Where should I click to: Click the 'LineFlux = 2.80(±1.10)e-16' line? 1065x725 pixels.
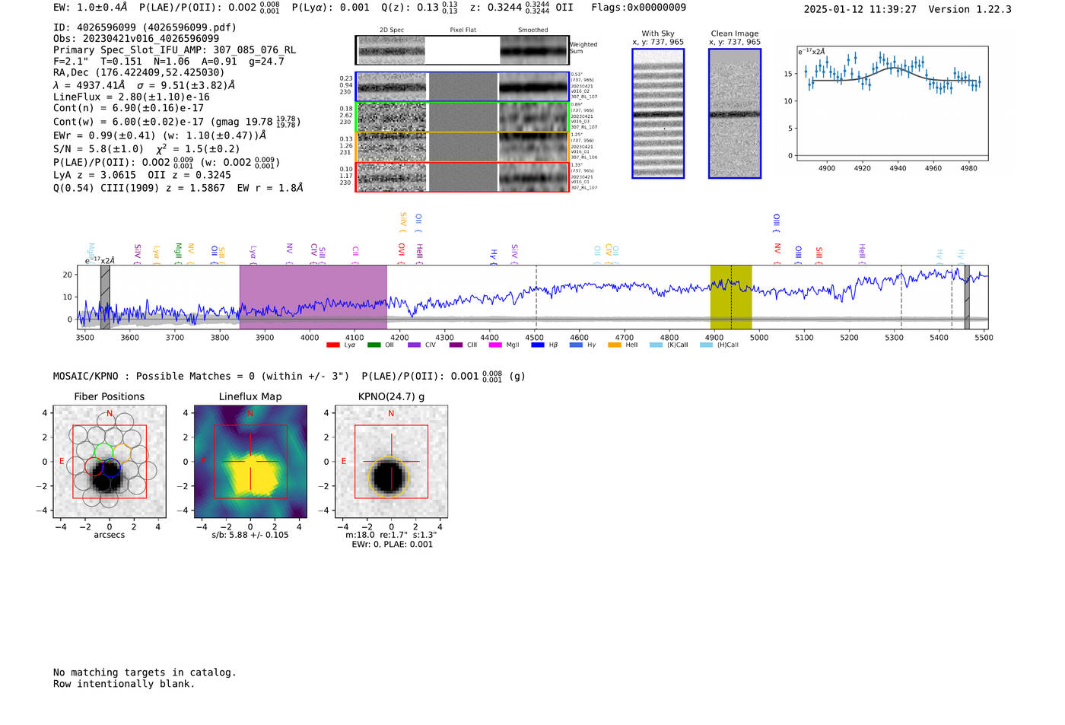tap(132, 97)
